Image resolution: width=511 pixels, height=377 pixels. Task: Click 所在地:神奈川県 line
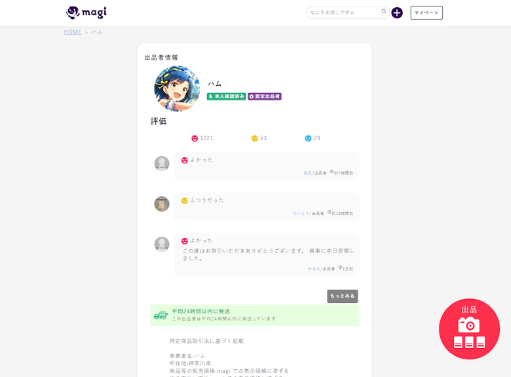[190, 364]
